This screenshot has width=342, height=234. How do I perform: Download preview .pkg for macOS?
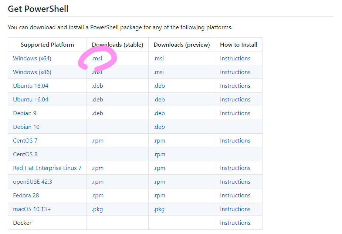[159, 209]
